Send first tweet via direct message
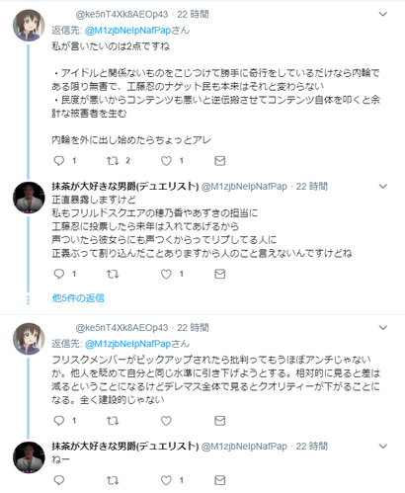Viewport: 405px width, 493px height. point(220,161)
